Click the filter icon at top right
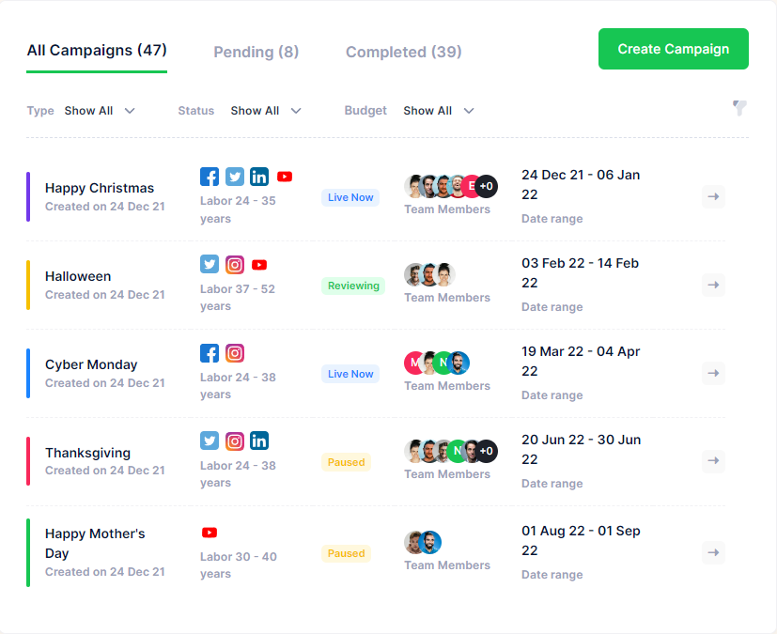The image size is (777, 634). (739, 108)
